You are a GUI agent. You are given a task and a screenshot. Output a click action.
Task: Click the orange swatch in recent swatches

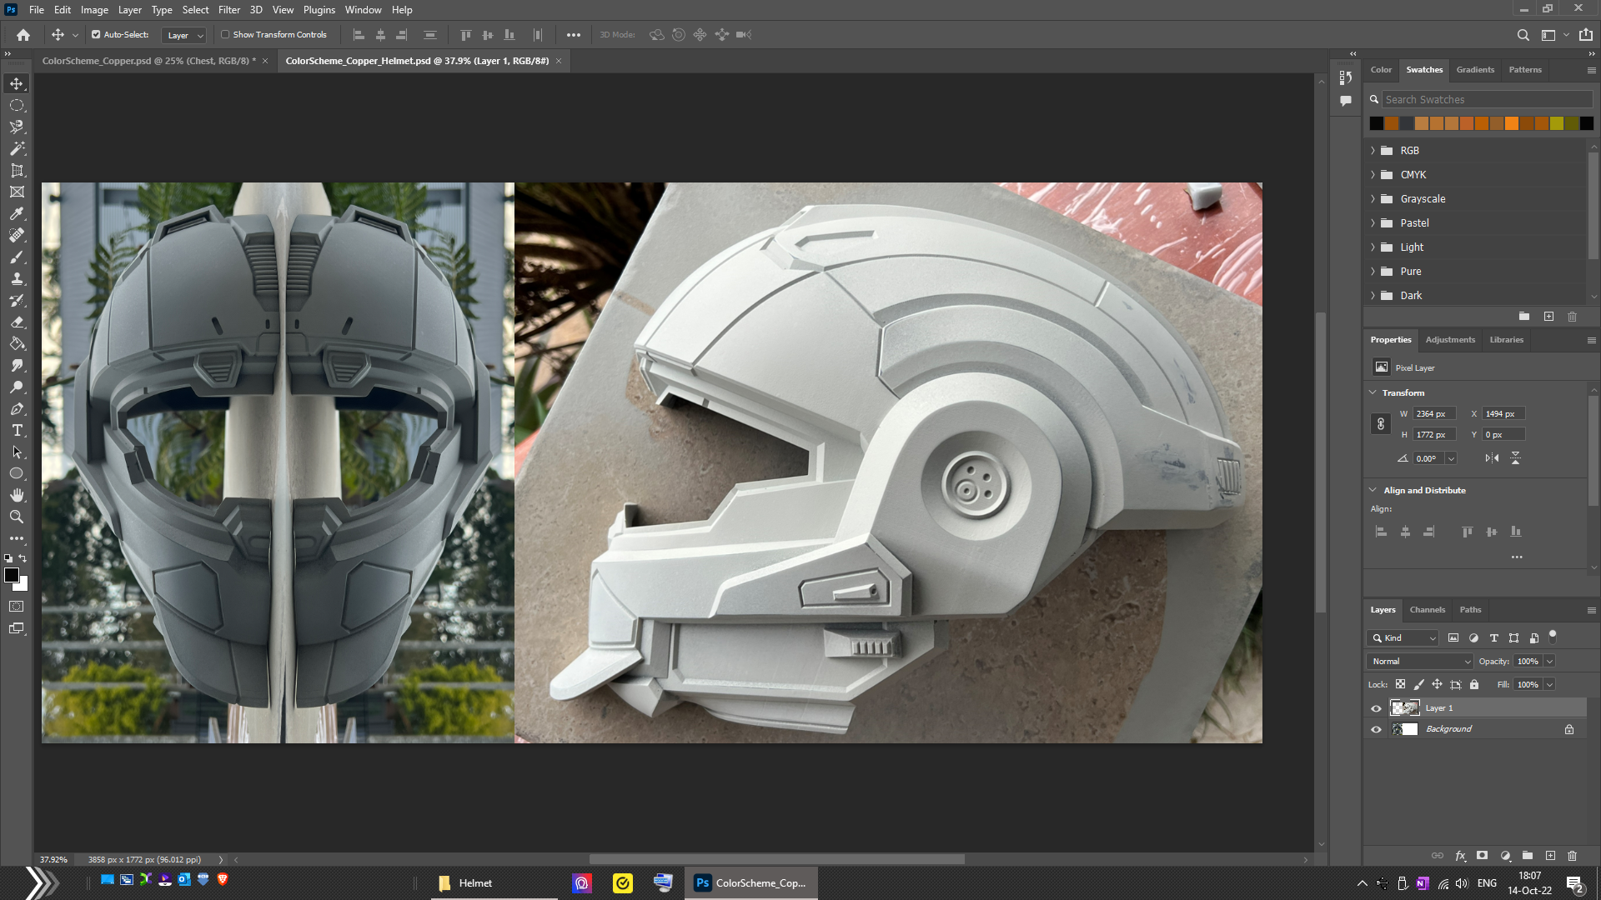point(1511,123)
